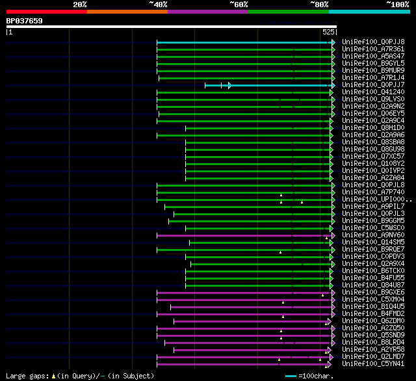Viewport: 416px width, 381px height.
Task: Select the UniRef100_A7P740 entry
Action: [x=373, y=192]
